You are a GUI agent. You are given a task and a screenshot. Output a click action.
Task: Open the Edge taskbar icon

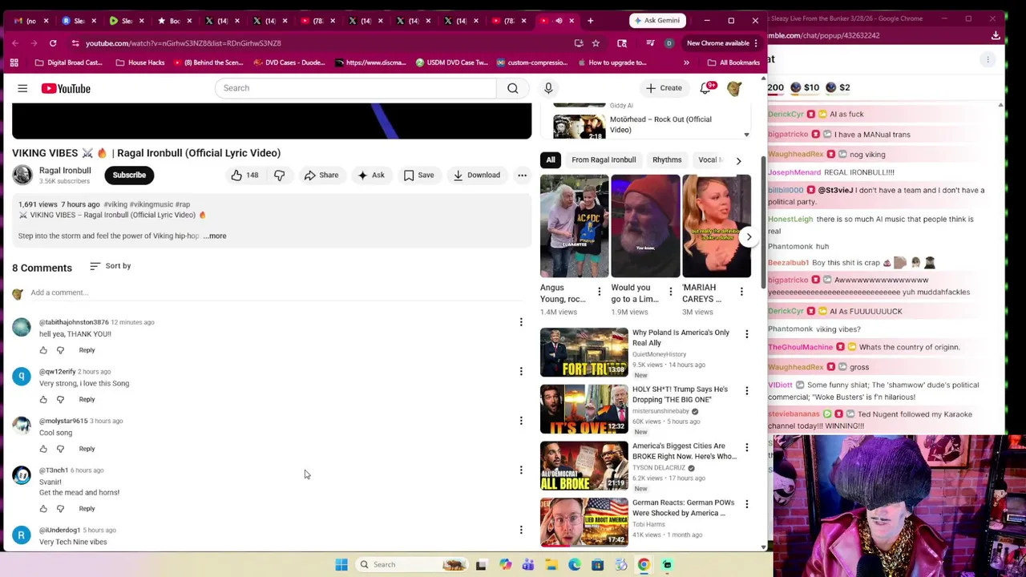[x=575, y=565]
